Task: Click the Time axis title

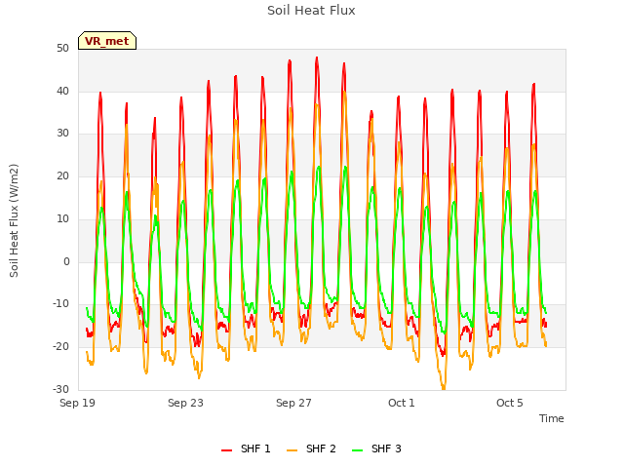Action: (x=552, y=418)
